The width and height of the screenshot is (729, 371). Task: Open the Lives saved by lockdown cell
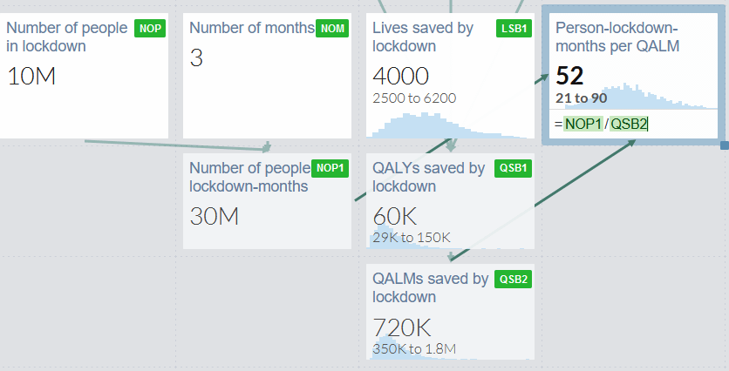tap(450, 76)
